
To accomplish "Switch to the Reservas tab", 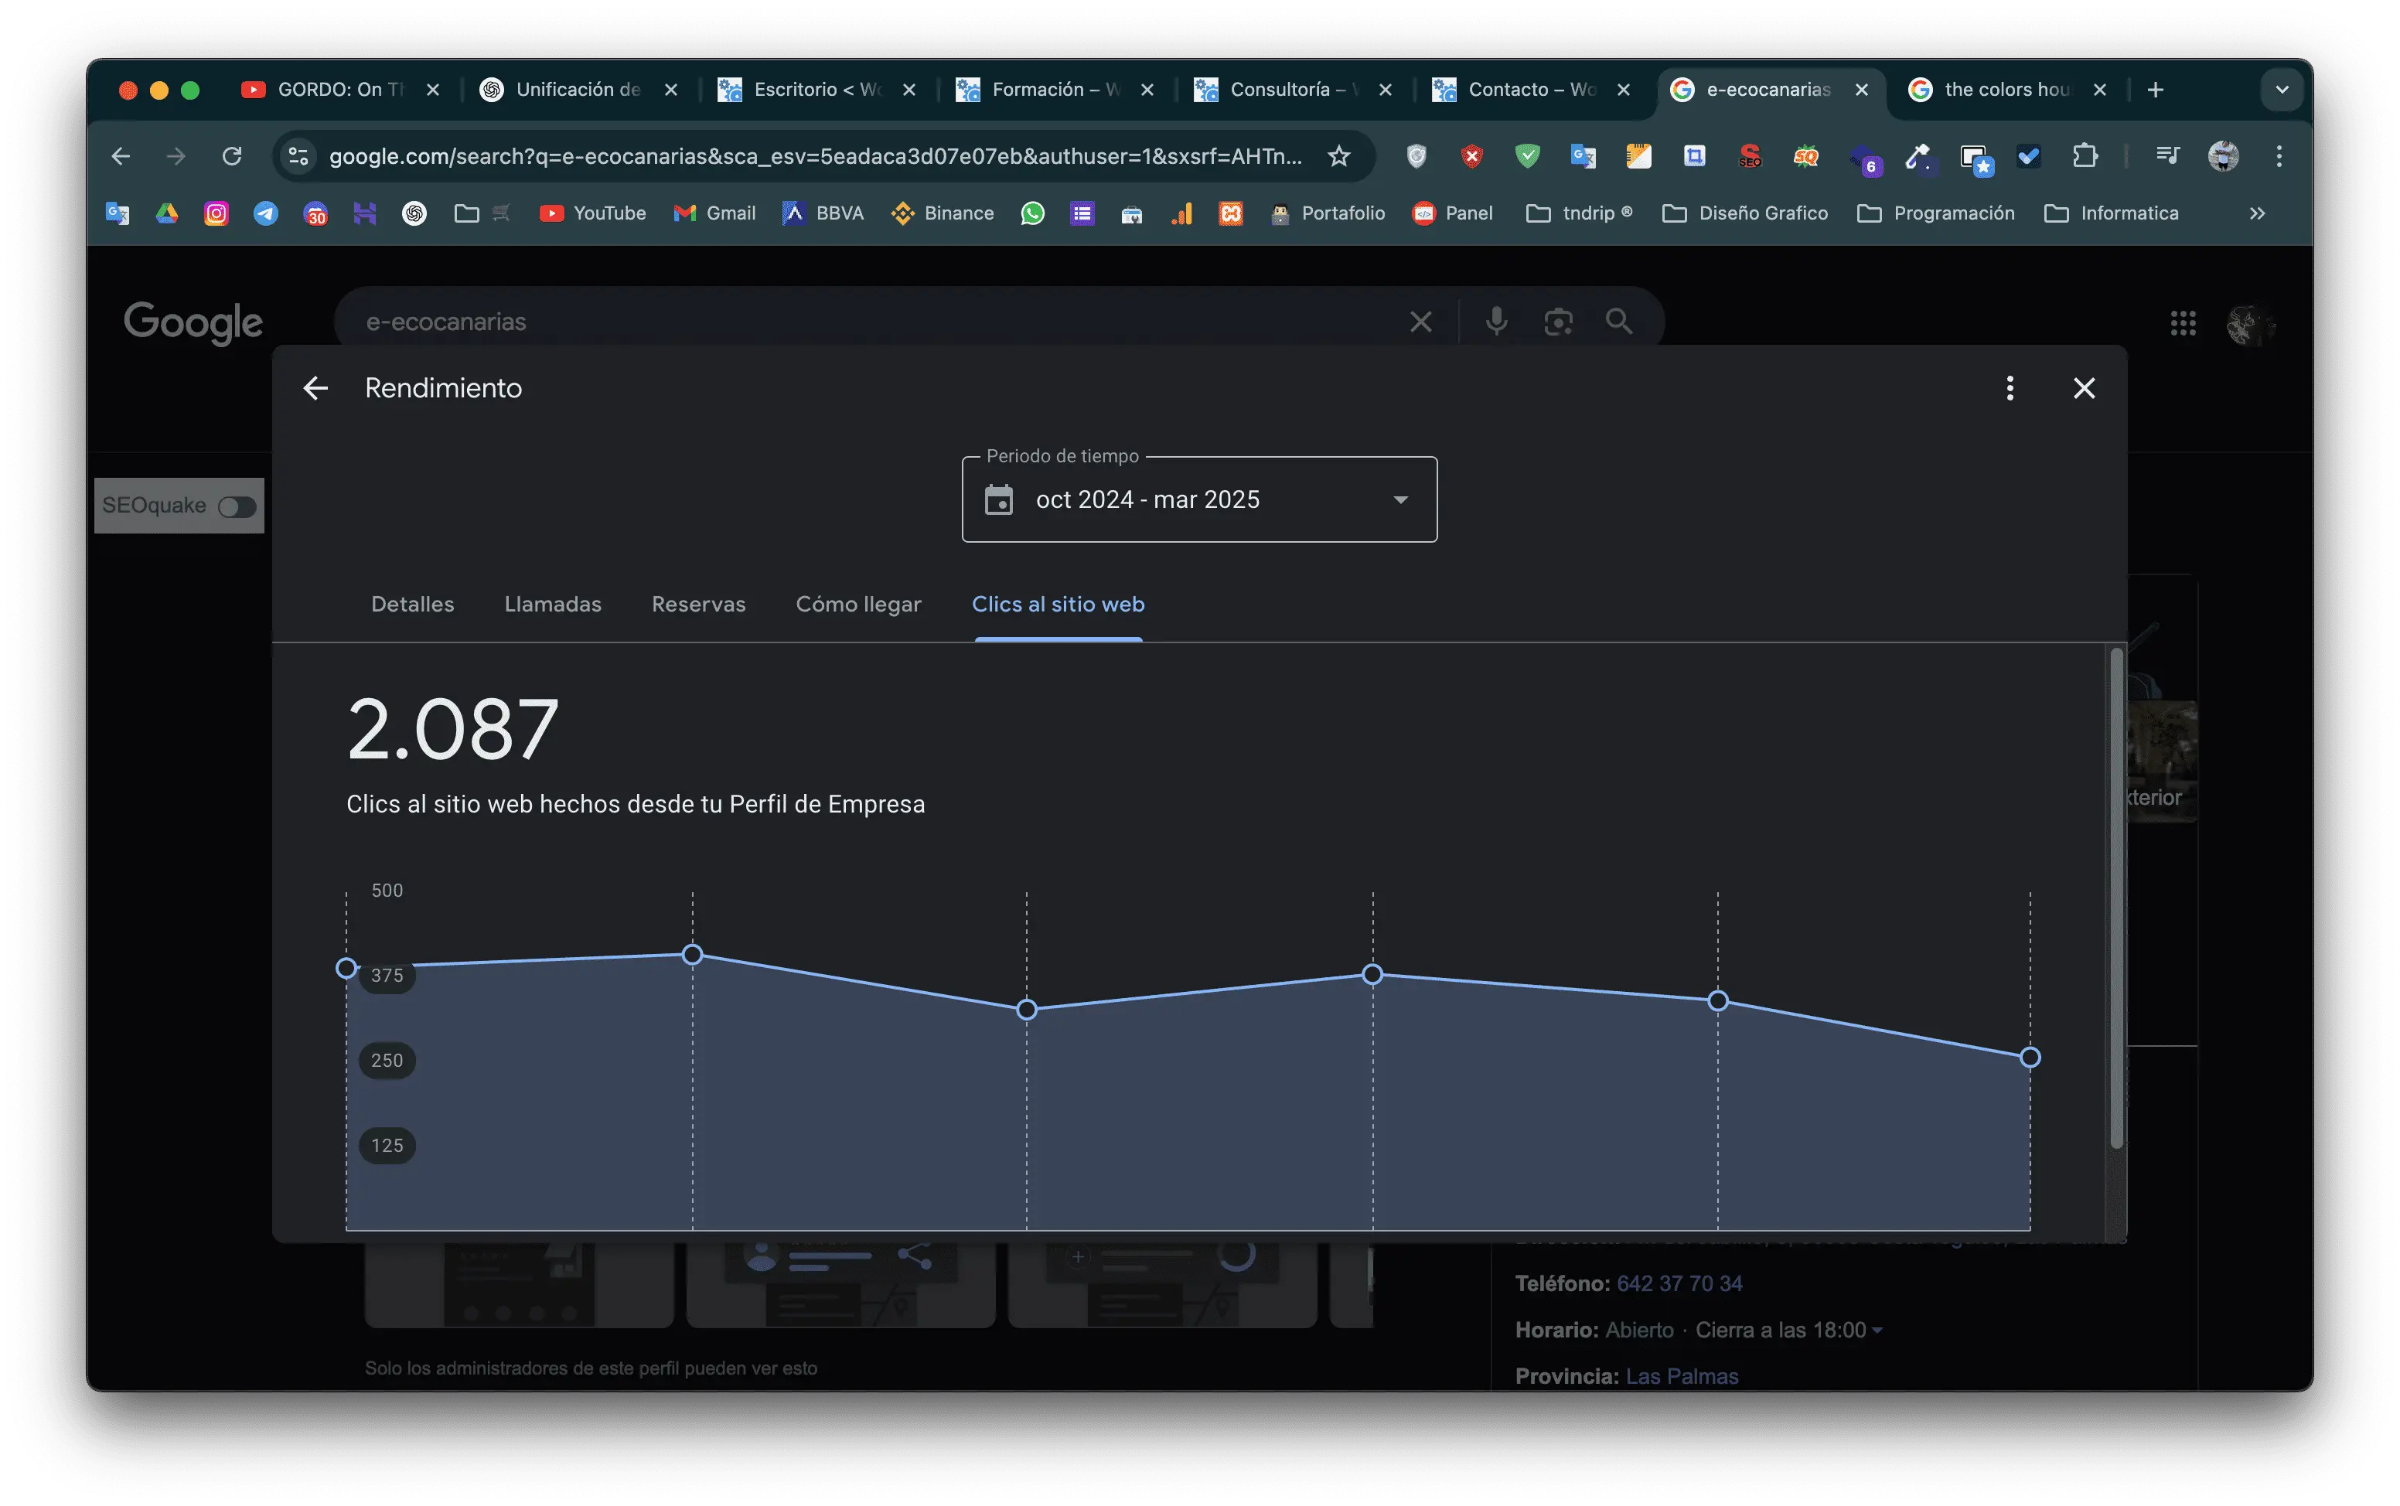I will point(698,605).
